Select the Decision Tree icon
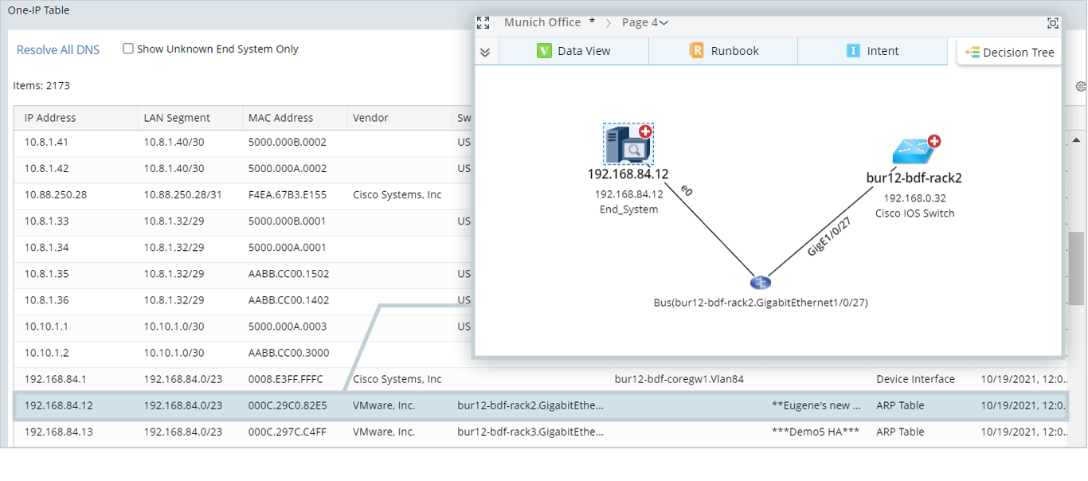 (973, 51)
